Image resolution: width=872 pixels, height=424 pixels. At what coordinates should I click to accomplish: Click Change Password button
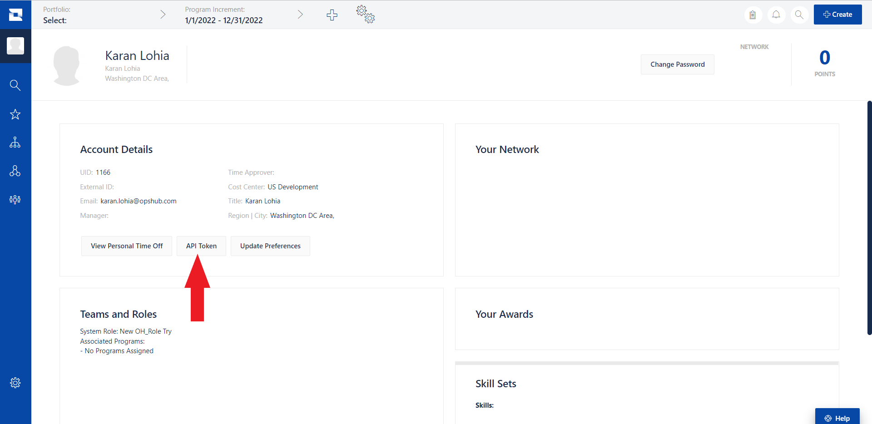click(677, 64)
